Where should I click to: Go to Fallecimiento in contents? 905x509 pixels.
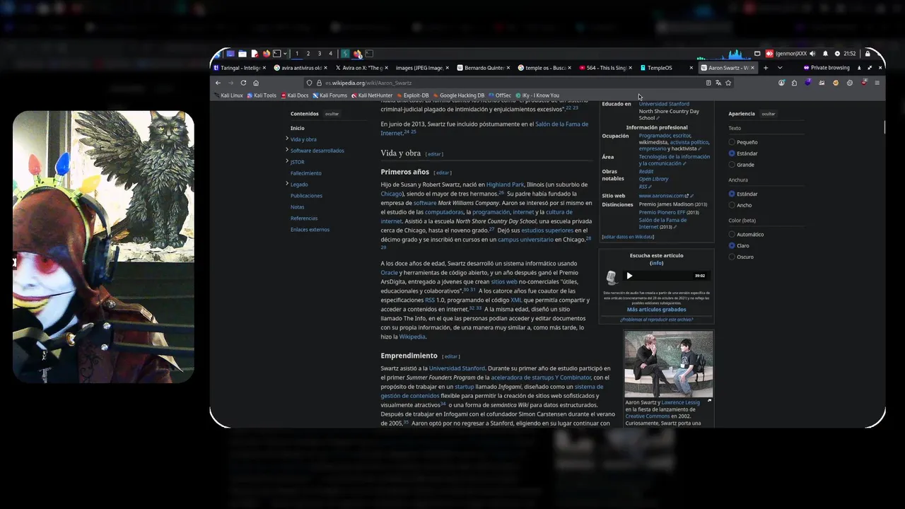[x=305, y=173]
